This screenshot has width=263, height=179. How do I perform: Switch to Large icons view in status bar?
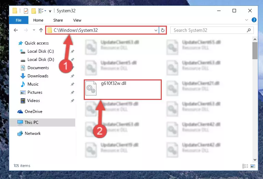point(253,166)
